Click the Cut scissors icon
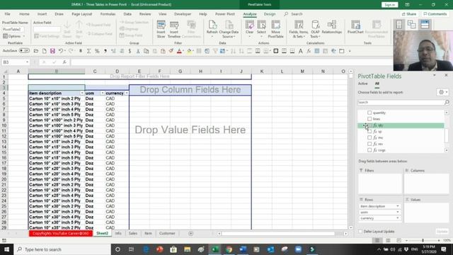This screenshot has width=453, height=255. point(138,51)
